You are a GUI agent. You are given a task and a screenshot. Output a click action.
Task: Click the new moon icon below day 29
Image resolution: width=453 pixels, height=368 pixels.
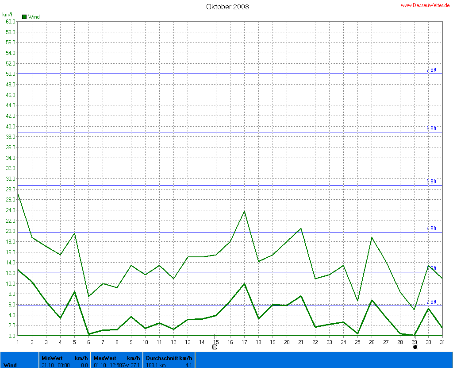coord(415,347)
